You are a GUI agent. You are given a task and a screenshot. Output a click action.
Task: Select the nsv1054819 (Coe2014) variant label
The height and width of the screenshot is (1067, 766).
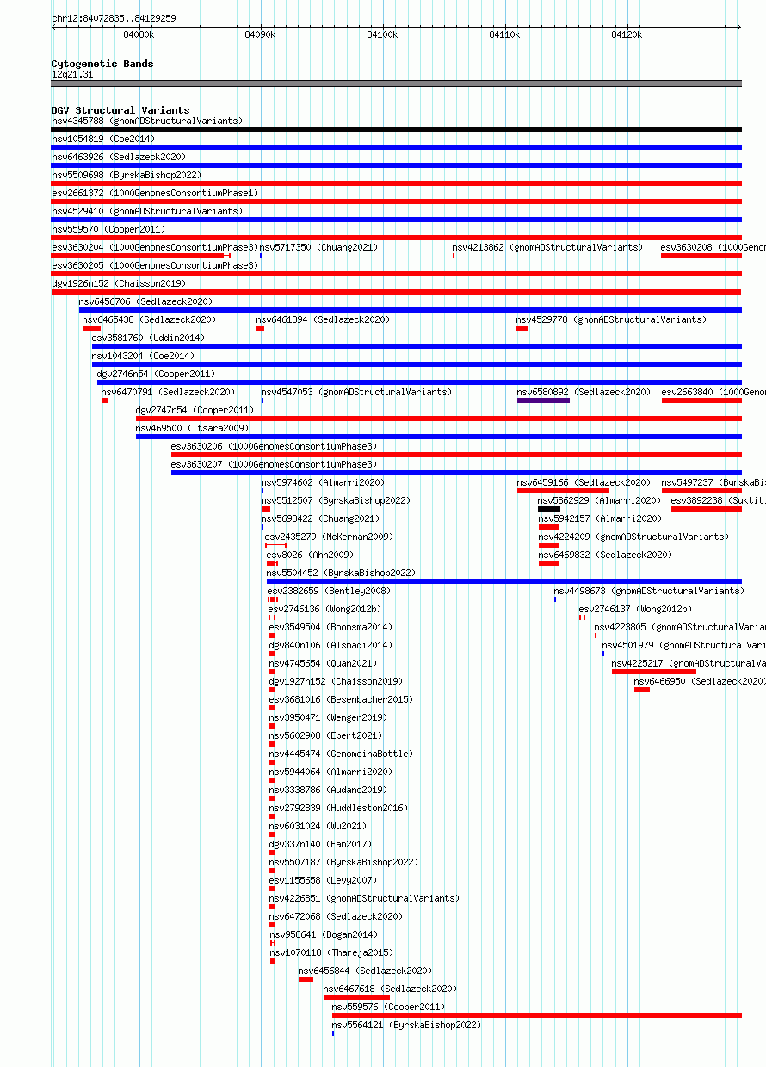(103, 139)
